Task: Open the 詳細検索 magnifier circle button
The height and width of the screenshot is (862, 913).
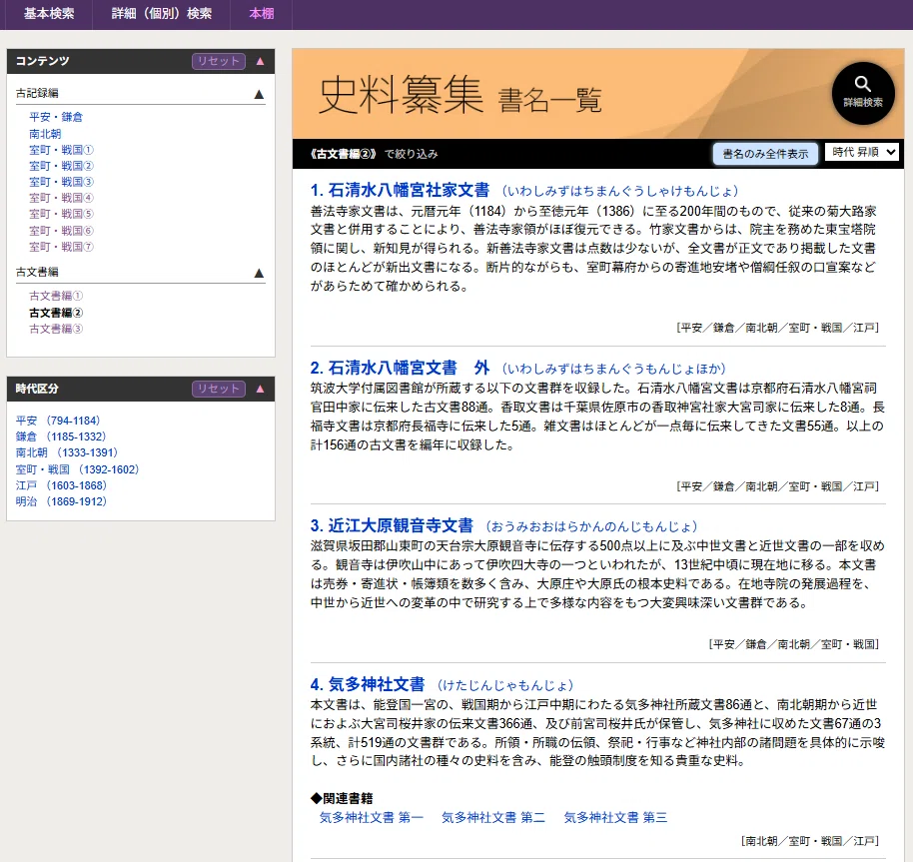Action: pos(863,93)
